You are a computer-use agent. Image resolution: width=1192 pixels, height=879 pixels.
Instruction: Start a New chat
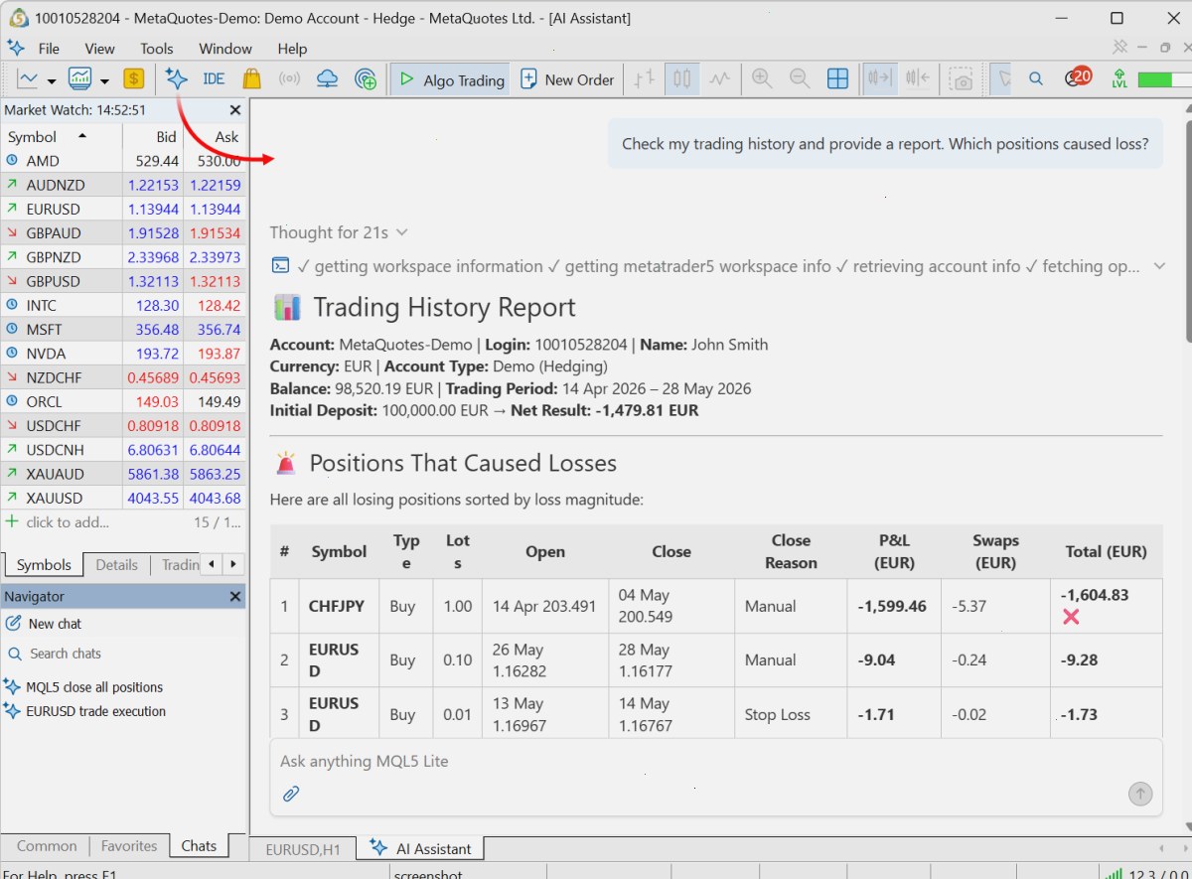click(44, 624)
